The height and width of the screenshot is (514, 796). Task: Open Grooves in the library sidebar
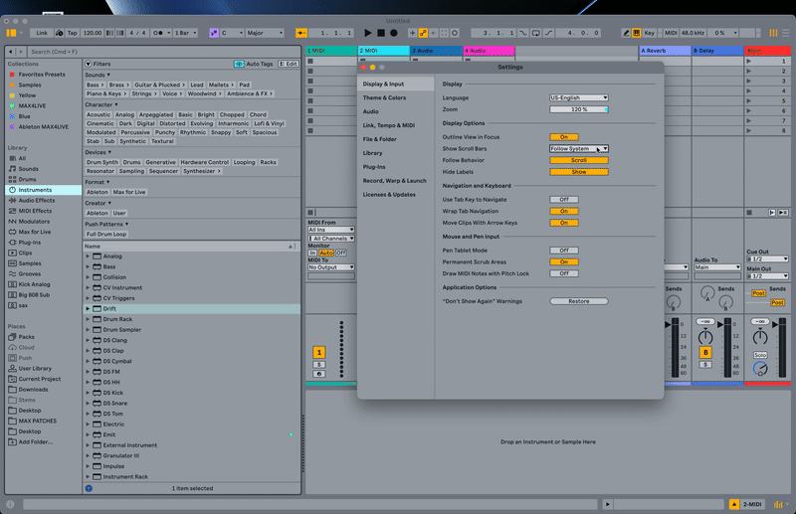point(32,273)
